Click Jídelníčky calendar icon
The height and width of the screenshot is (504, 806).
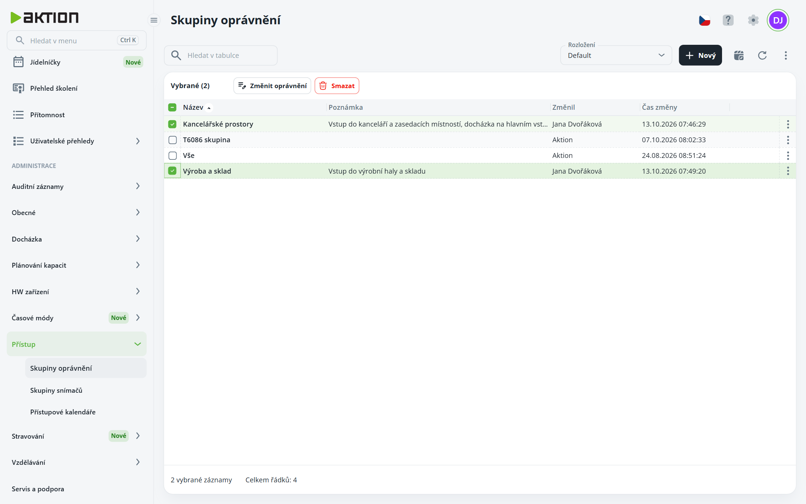pos(18,62)
